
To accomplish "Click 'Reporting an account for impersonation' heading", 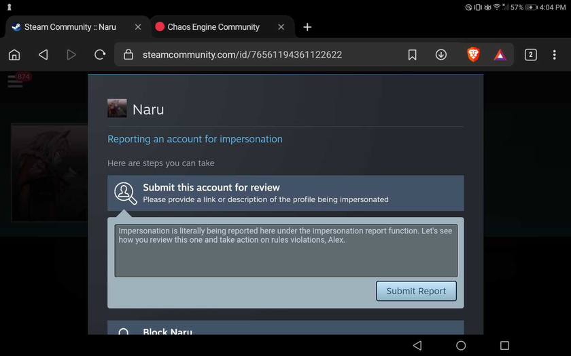I will point(195,139).
